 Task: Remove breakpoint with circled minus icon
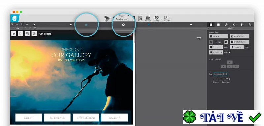point(27,24)
